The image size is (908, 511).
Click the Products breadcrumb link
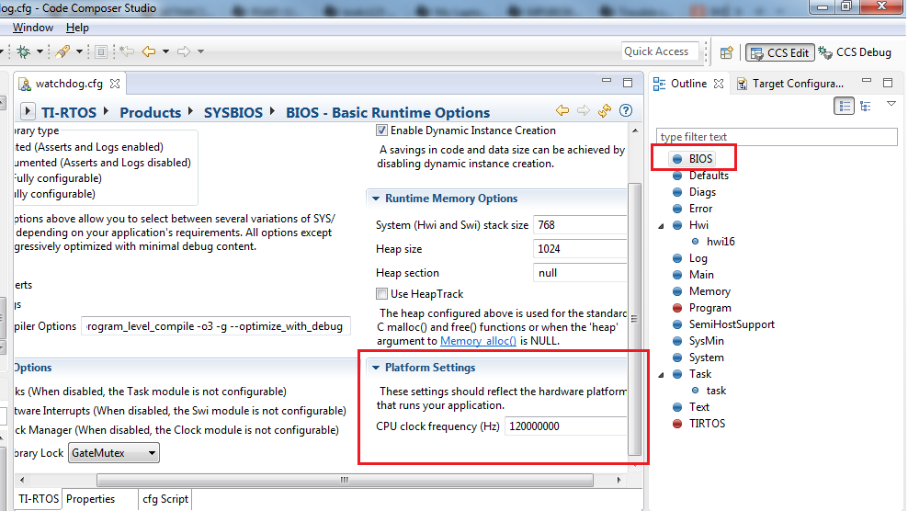(x=151, y=112)
